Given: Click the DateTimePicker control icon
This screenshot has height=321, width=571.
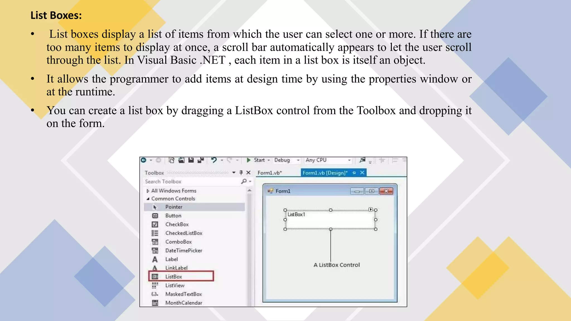Looking at the screenshot, I should point(155,251).
